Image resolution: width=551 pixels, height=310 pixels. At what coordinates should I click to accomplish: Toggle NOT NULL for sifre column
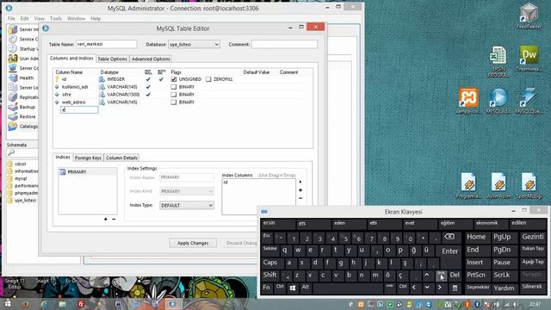point(148,95)
